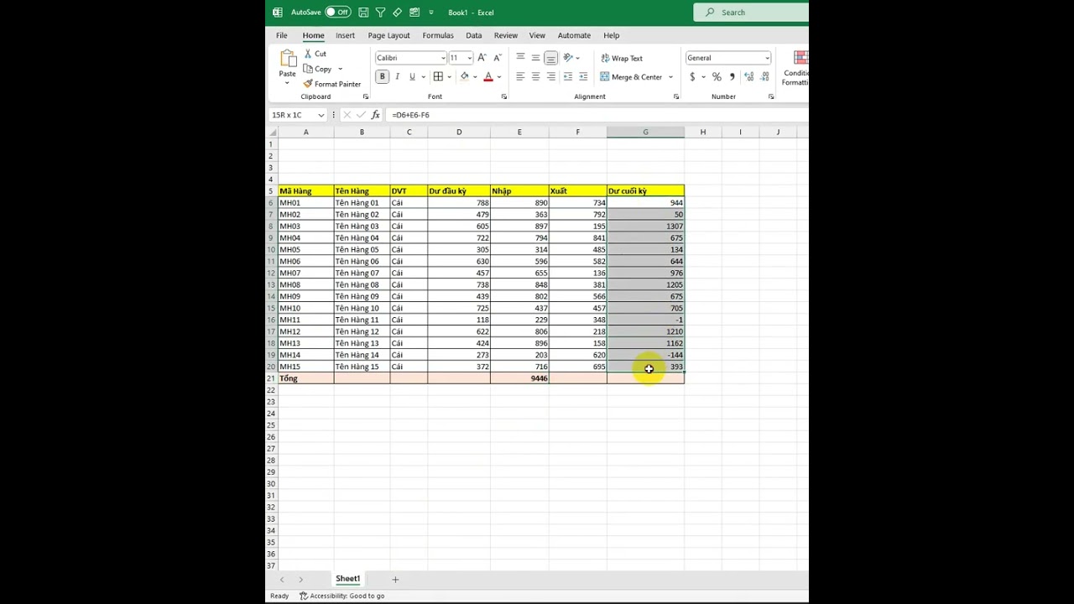This screenshot has width=1074, height=604.
Task: Click Increase Indent icon
Action: tap(583, 76)
